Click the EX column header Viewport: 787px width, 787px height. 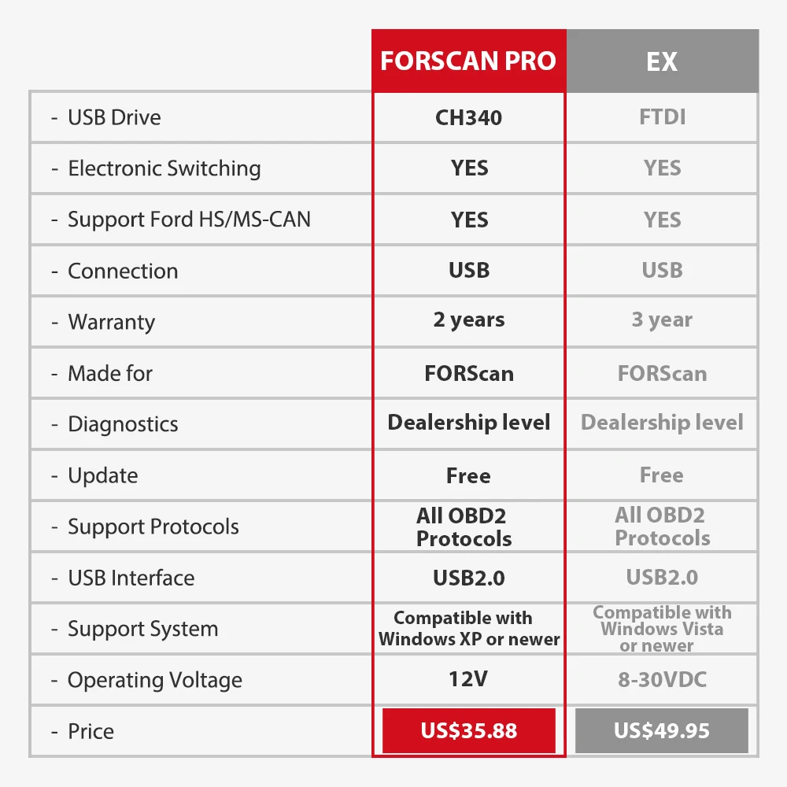(x=662, y=61)
